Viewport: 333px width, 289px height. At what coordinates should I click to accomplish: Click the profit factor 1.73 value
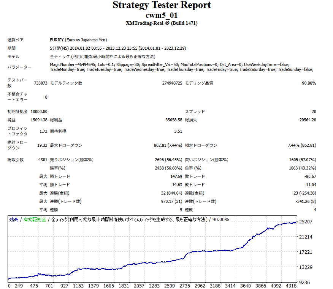tap(43, 131)
